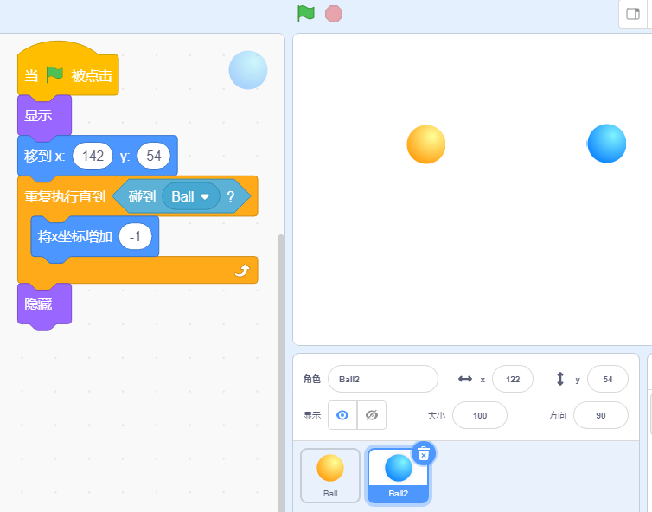Screen dimensions: 652x512
Task: Click the 大小 label
Action: tap(437, 415)
